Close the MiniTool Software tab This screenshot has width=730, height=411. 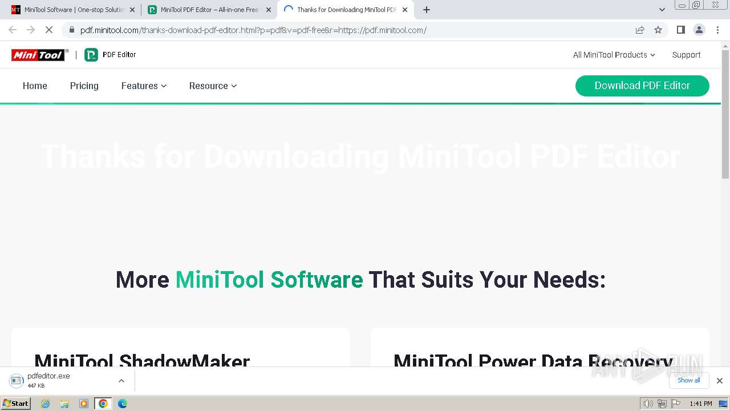(132, 10)
